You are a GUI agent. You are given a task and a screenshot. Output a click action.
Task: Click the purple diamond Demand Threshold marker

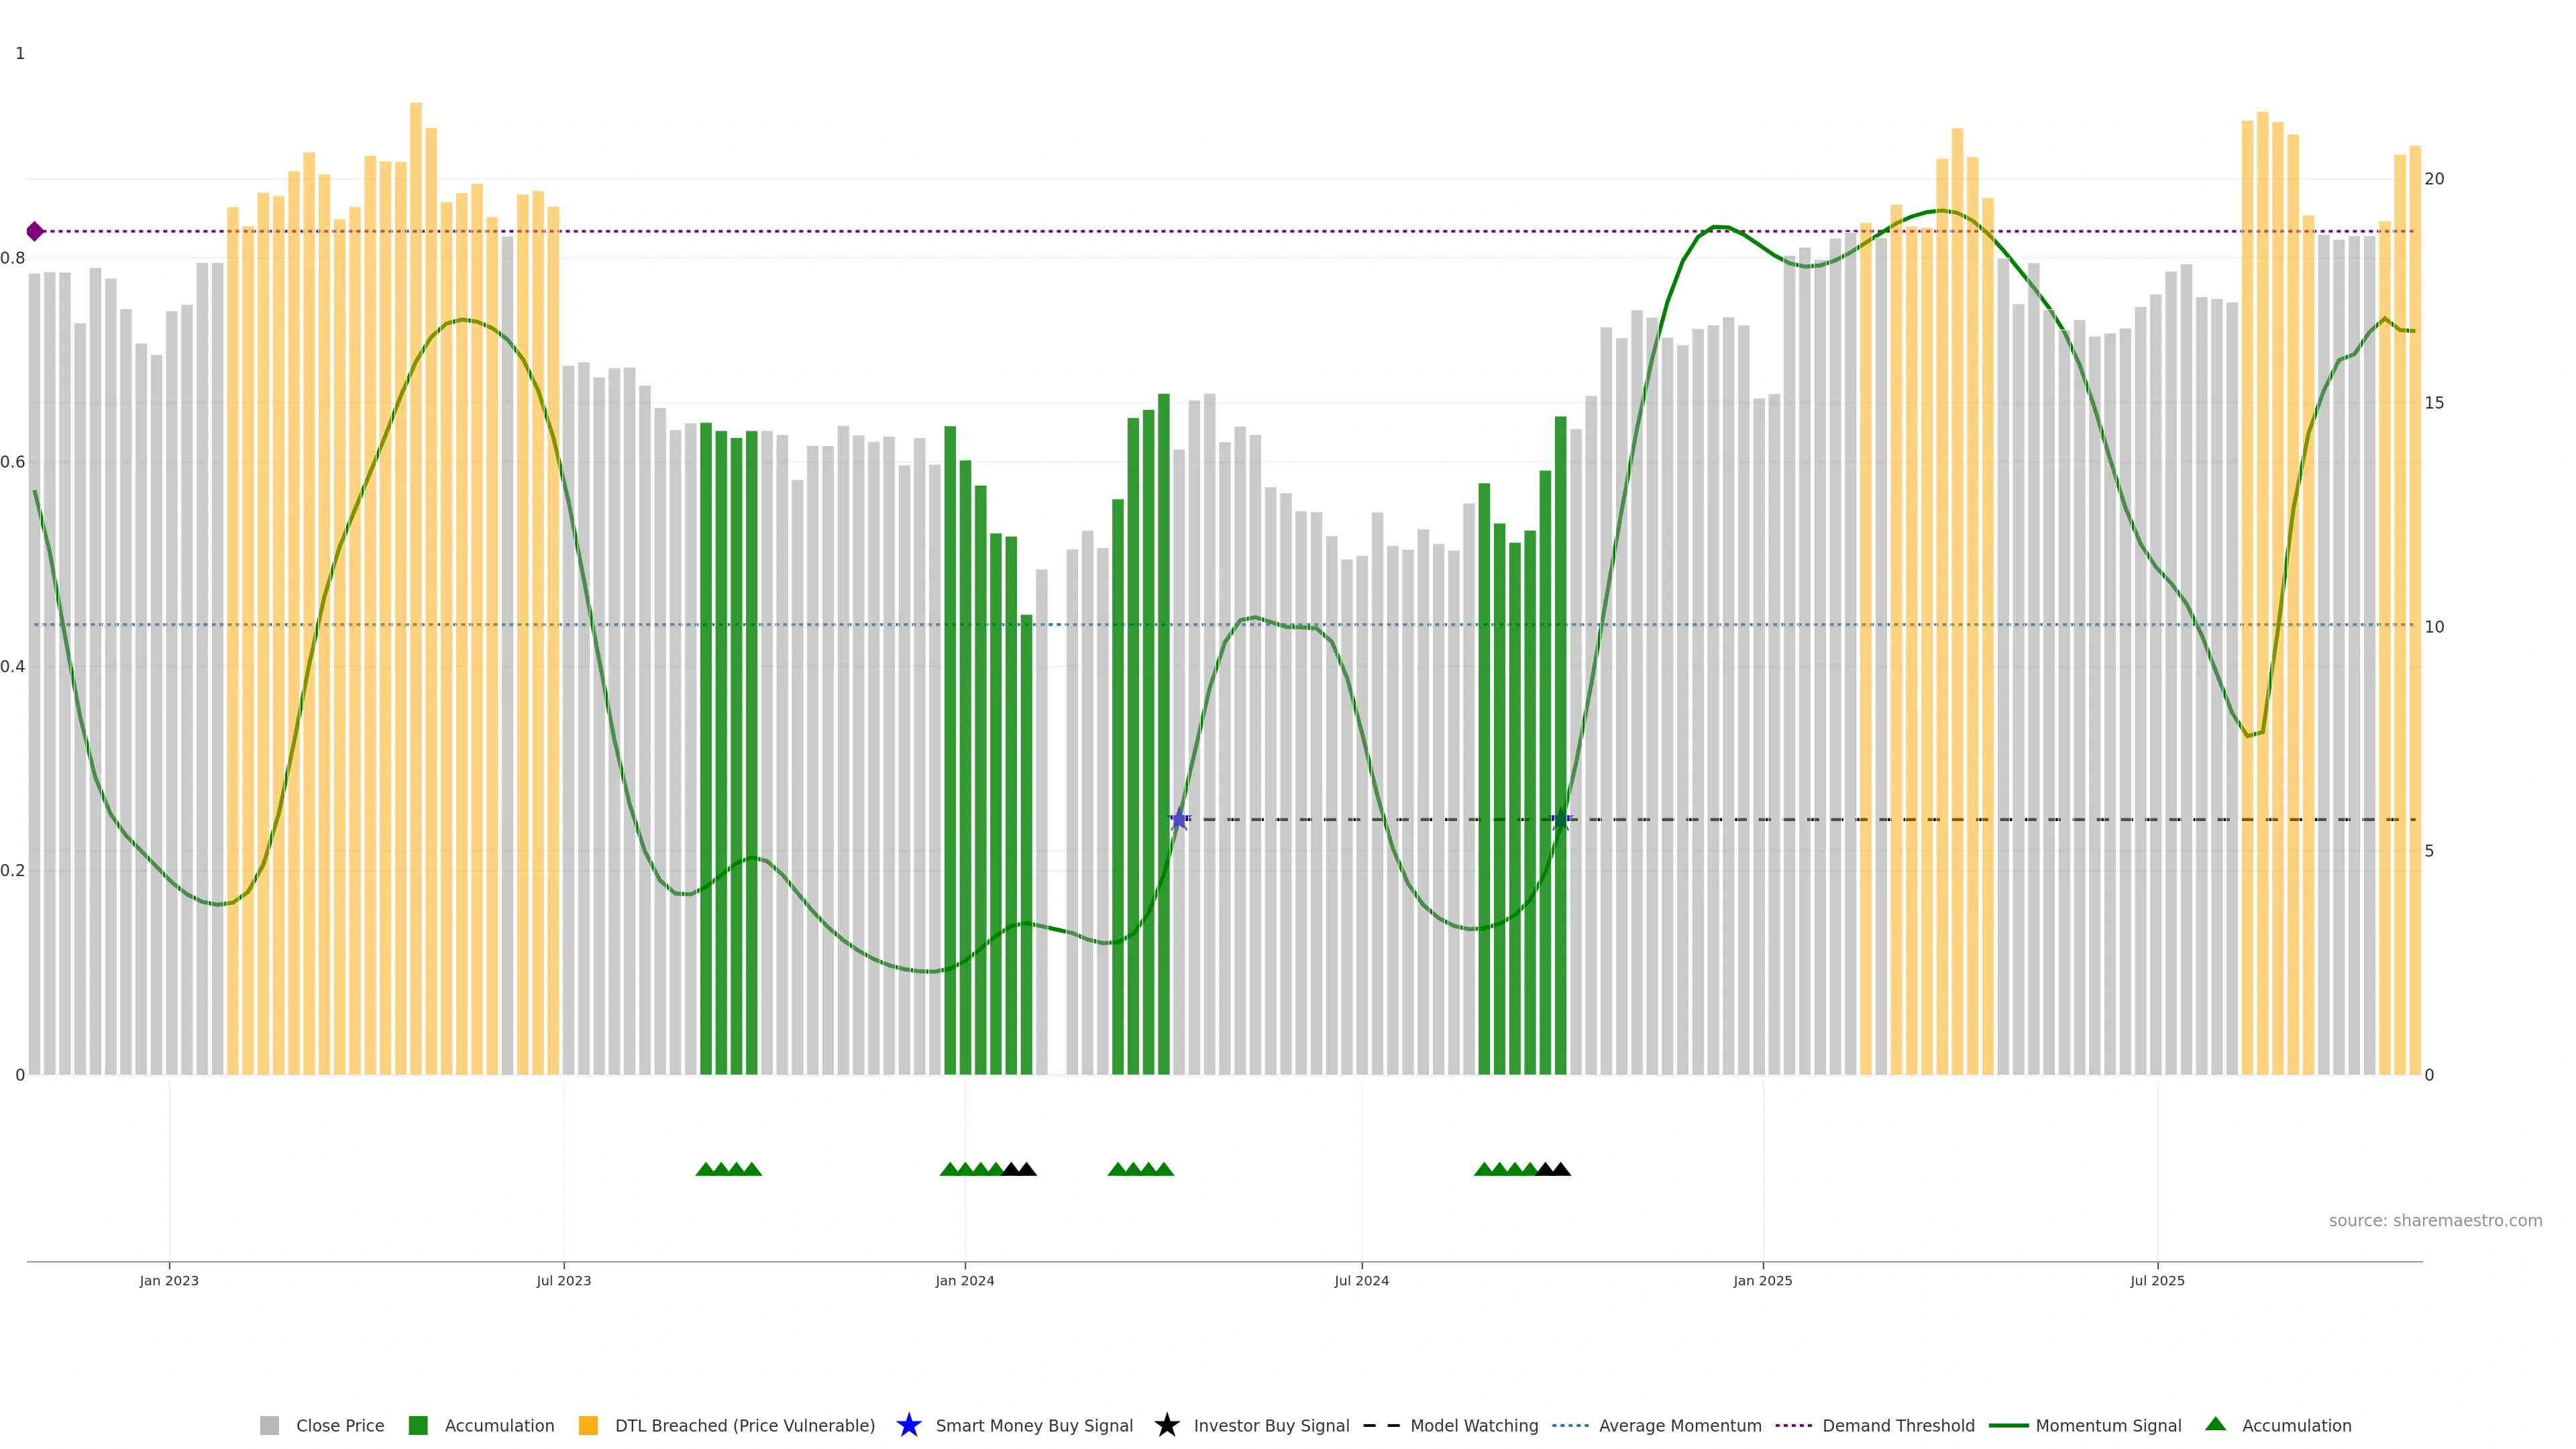pos(35,231)
